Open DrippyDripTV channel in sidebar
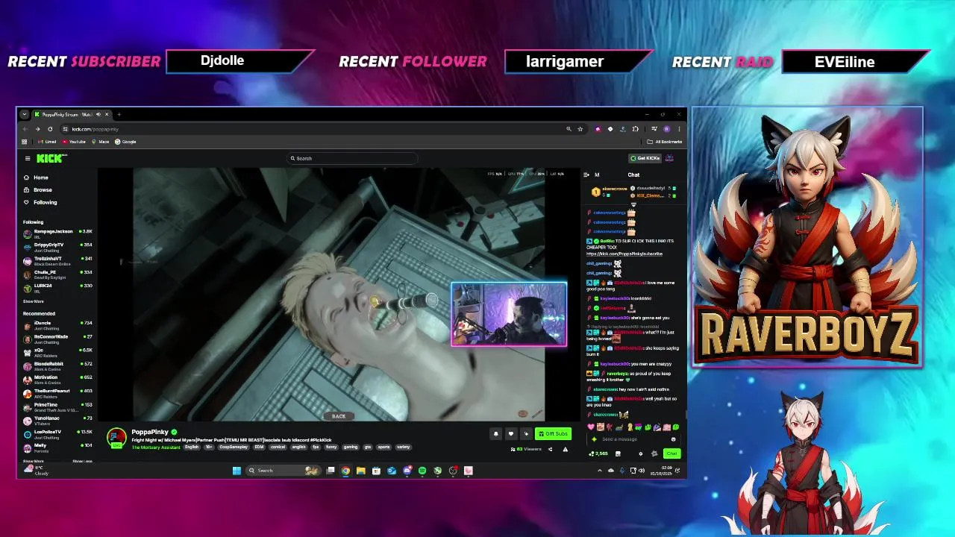This screenshot has width=955, height=537. [57, 246]
